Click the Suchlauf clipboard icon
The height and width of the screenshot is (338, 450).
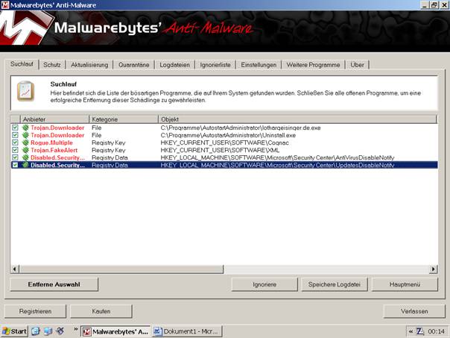25,91
